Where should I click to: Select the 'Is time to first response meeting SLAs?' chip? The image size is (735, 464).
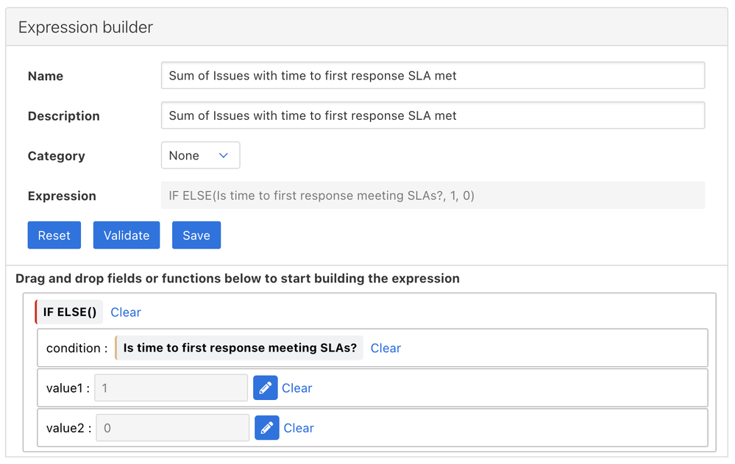click(240, 349)
